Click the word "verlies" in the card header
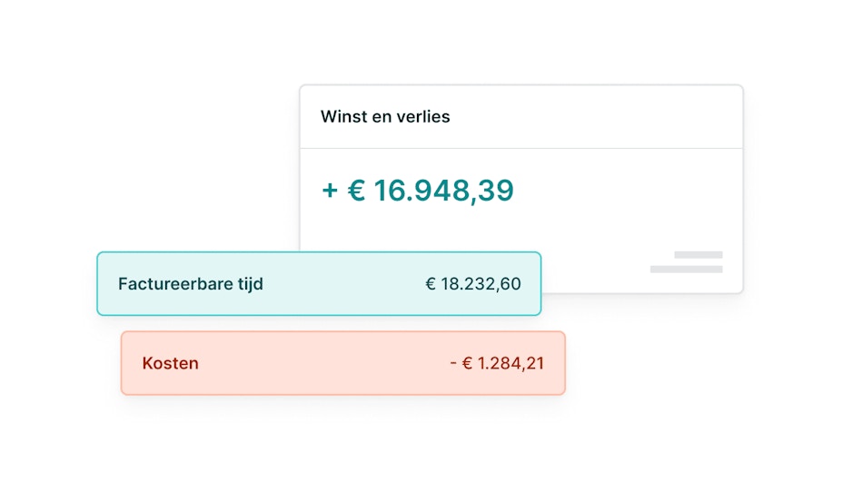 423,117
